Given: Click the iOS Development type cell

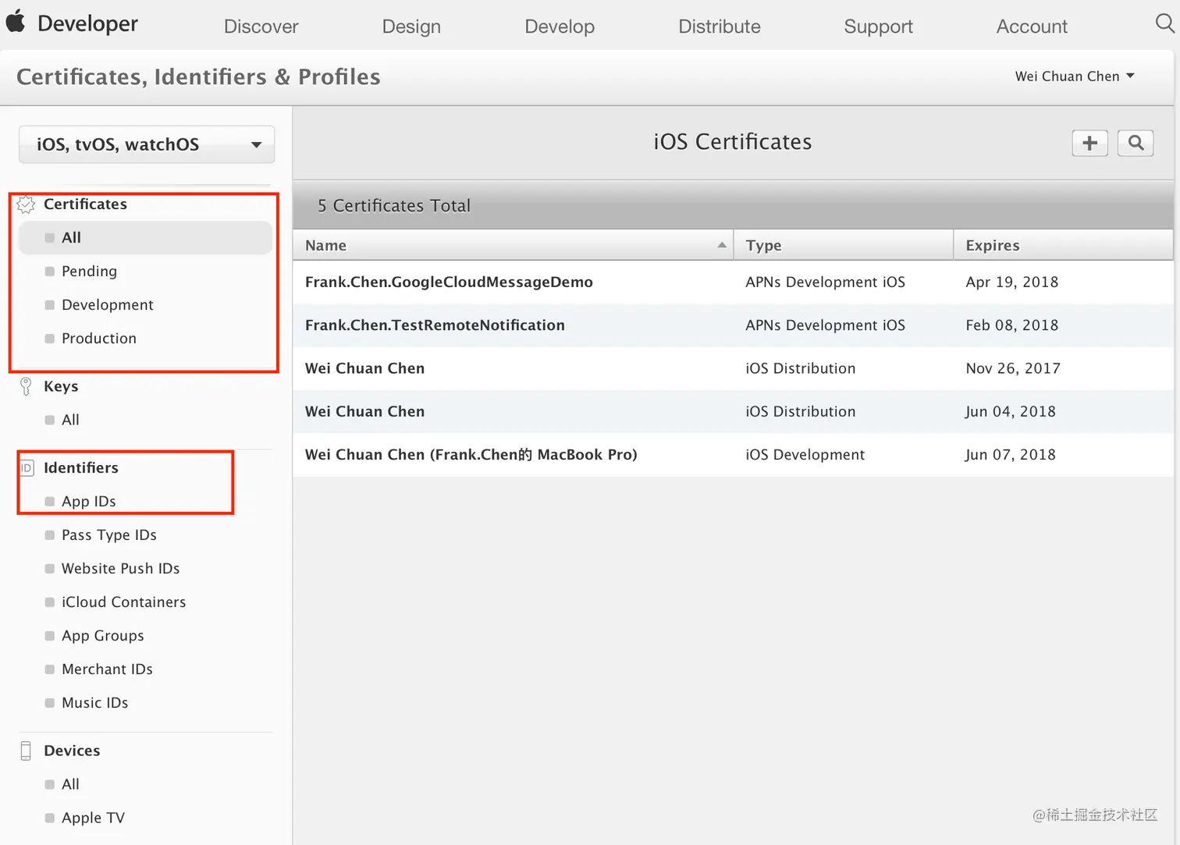Looking at the screenshot, I should tap(805, 455).
